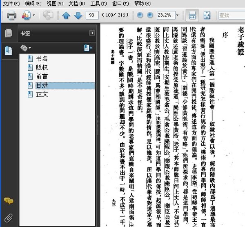The height and width of the screenshot is (227, 245).
Task: Toggle fit one full page mode
Action: click(207, 15)
